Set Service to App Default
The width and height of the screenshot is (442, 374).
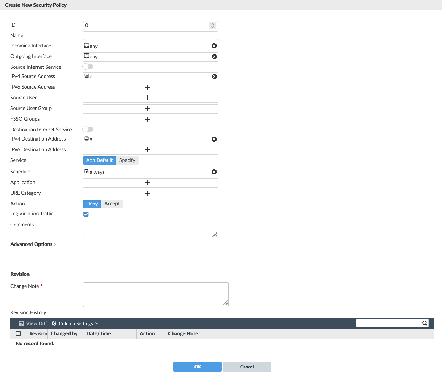click(x=99, y=160)
